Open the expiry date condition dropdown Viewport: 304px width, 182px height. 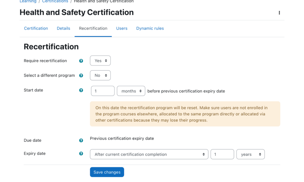click(x=149, y=154)
